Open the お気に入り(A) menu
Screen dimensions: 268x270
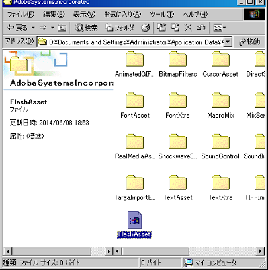[122, 15]
